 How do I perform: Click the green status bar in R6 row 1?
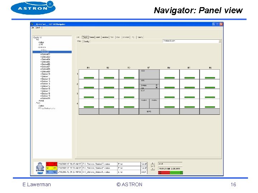click(210, 78)
